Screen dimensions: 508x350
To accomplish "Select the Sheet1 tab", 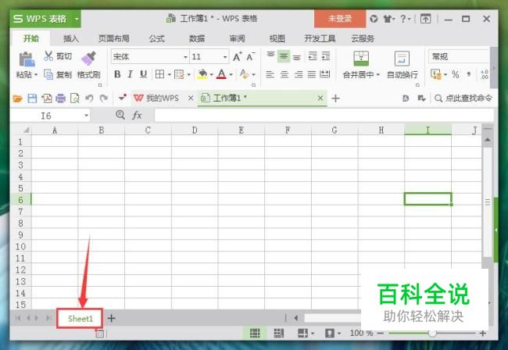I will [80, 319].
